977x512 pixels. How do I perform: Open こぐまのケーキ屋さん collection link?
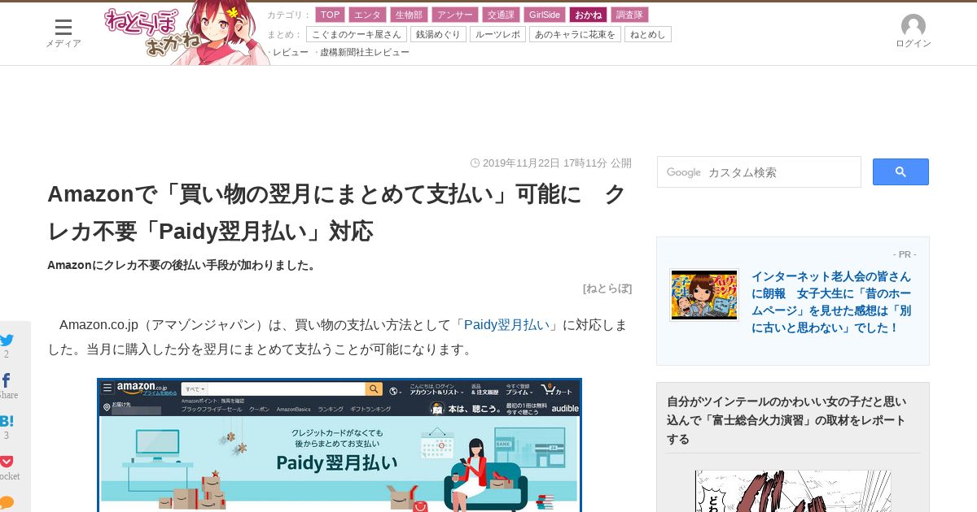coord(357,34)
